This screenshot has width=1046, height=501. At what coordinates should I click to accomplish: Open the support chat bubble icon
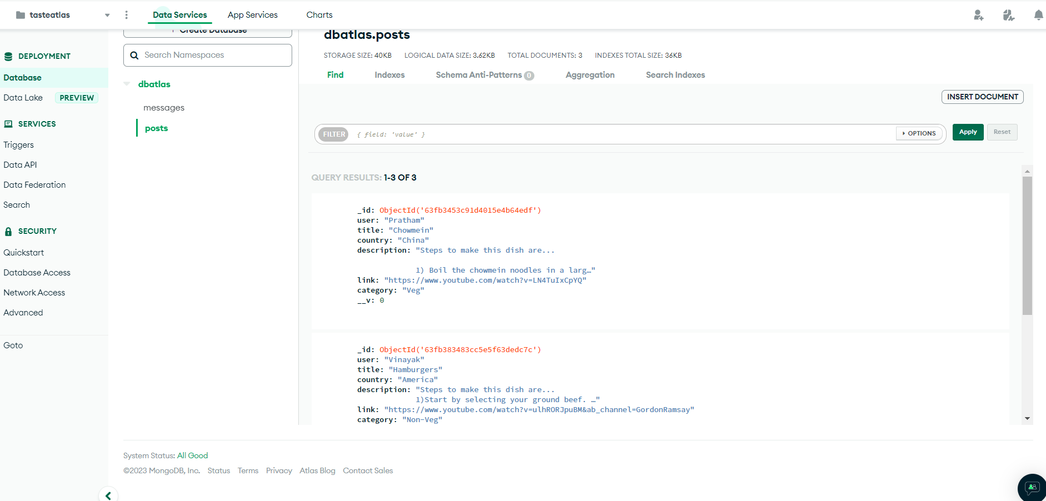(x=1032, y=488)
